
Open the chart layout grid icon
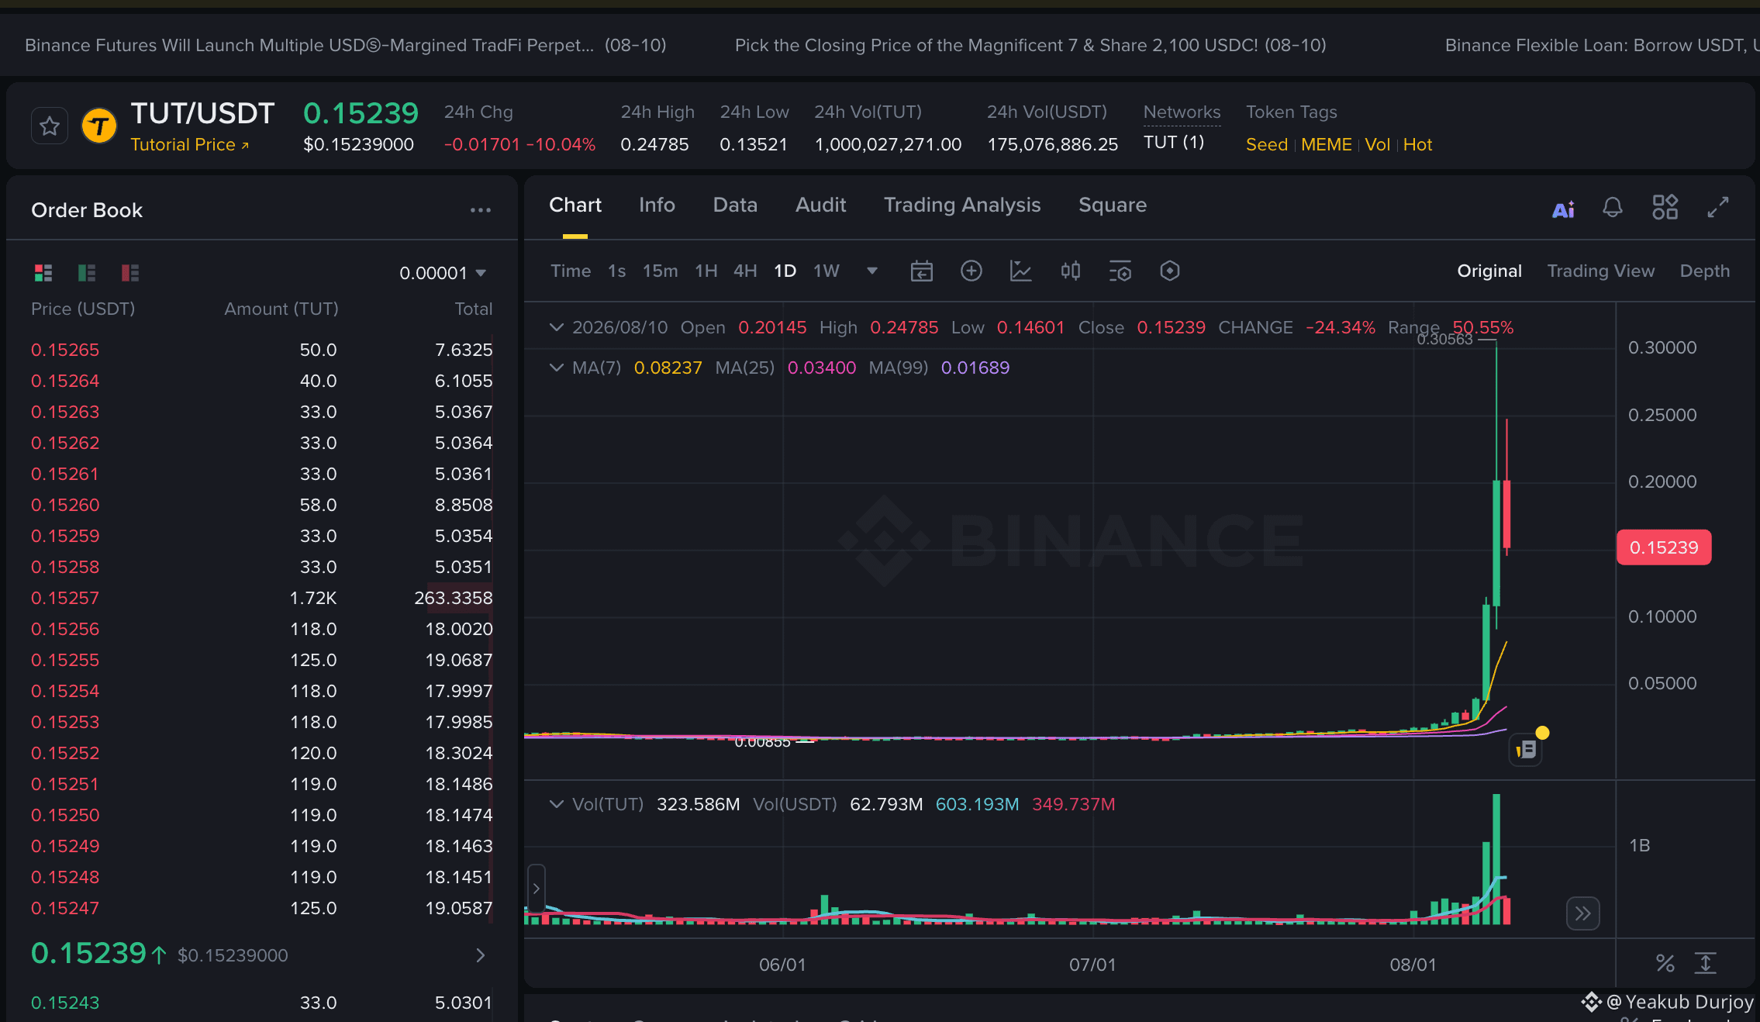pyautogui.click(x=1665, y=208)
